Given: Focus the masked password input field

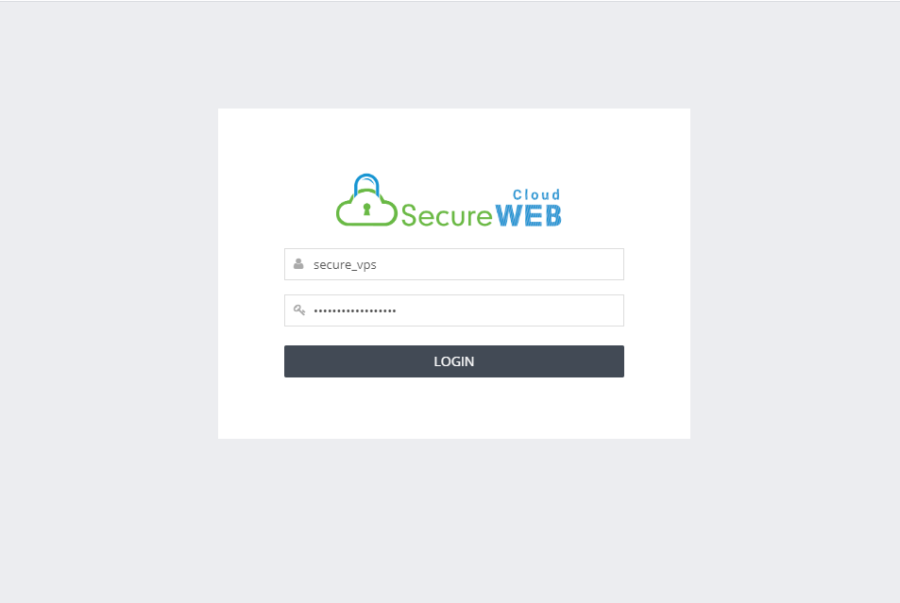Looking at the screenshot, I should click(454, 310).
